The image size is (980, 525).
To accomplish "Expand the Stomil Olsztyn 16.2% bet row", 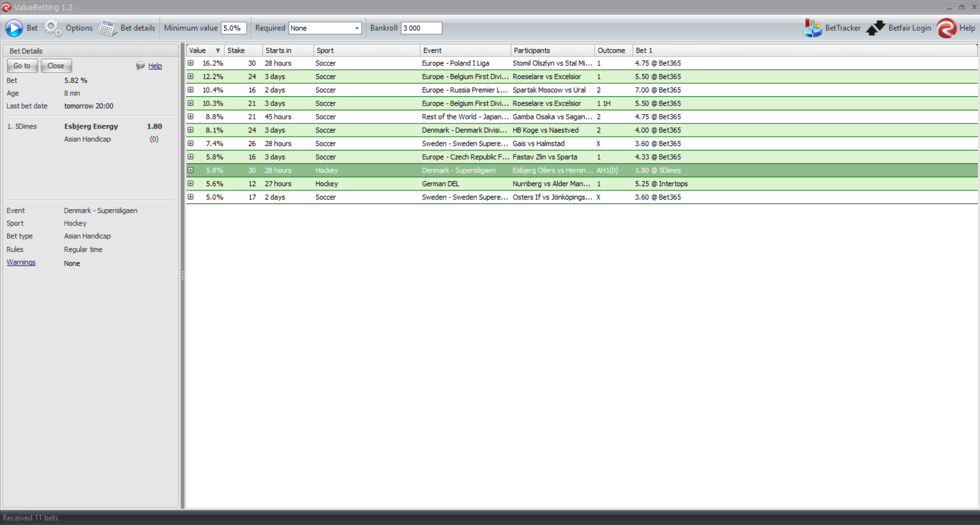I will pos(190,63).
